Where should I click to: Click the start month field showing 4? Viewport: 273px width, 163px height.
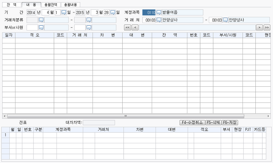point(46,13)
